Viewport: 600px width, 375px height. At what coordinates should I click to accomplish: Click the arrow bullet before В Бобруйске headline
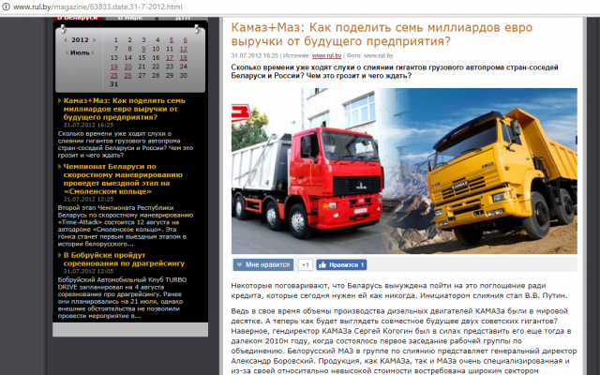point(60,255)
